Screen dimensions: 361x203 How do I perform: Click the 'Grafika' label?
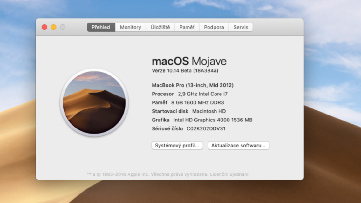tap(160, 120)
